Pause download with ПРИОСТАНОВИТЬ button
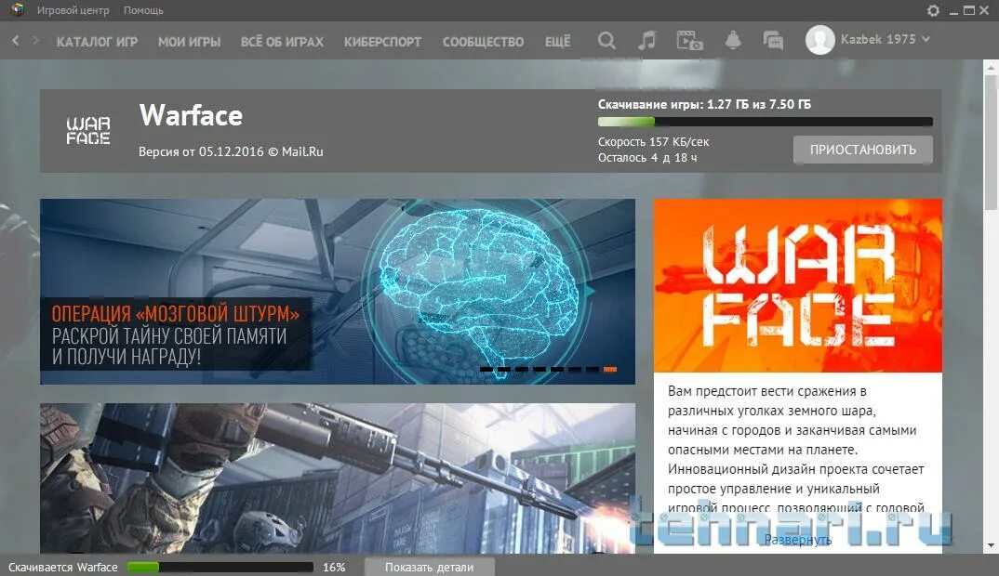This screenshot has width=999, height=576. [x=862, y=150]
